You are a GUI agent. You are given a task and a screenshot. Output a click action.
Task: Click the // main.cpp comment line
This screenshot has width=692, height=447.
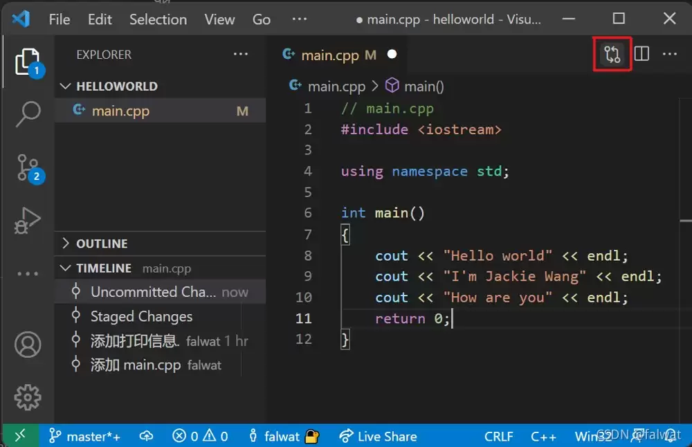point(387,109)
